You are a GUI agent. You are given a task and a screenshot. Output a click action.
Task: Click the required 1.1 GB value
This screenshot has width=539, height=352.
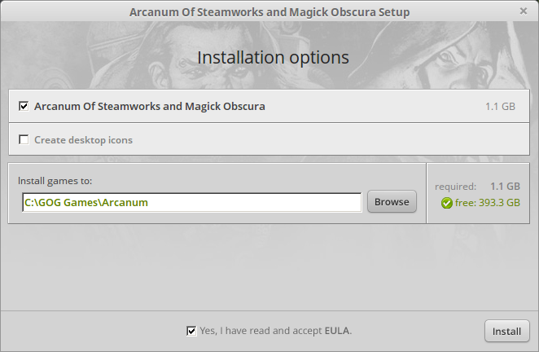click(x=505, y=187)
